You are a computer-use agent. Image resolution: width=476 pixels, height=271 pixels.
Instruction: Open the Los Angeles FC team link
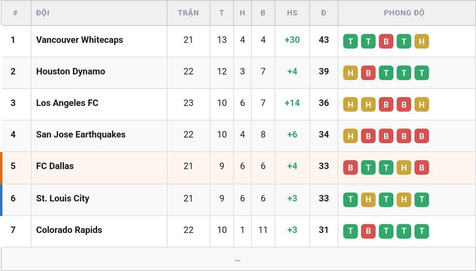point(67,103)
